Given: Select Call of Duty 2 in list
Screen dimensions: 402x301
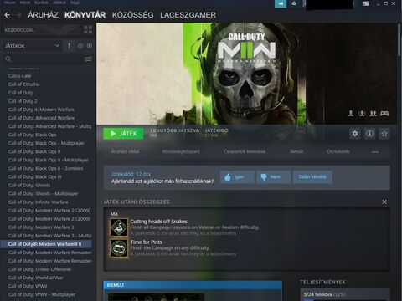Looking at the screenshot, I should 23,101.
